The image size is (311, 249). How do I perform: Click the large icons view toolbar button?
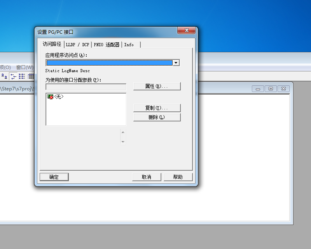(4, 76)
